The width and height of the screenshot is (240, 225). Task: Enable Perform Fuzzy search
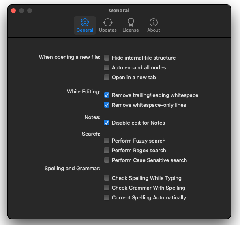click(x=107, y=141)
